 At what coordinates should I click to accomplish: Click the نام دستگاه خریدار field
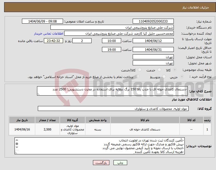pyautogui.click(x=112, y=27)
